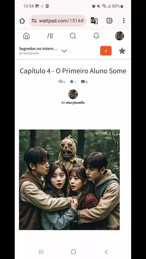The width and height of the screenshot is (146, 259).
Task: Open the profile avatar in navigation bar
Action: (x=120, y=36)
